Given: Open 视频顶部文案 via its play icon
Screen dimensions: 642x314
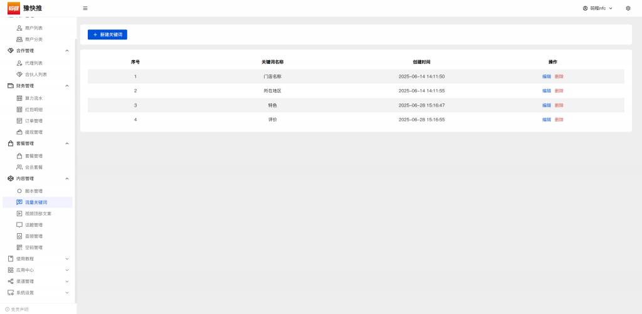Looking at the screenshot, I should point(19,214).
